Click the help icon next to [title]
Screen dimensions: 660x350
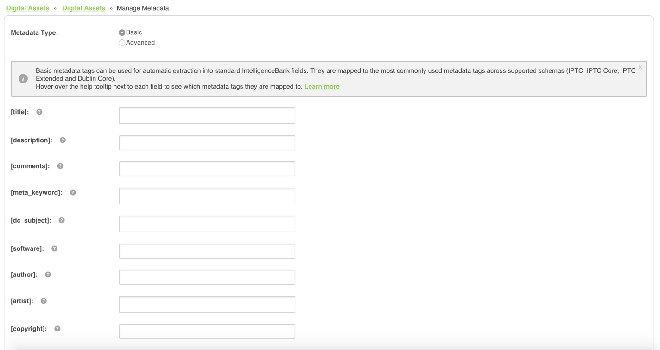tap(39, 112)
